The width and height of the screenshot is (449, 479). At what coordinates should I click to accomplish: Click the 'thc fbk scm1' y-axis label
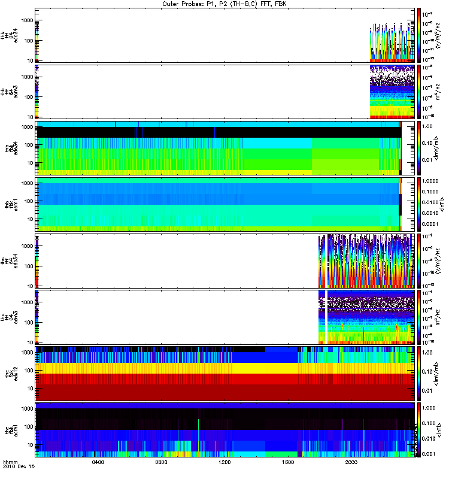11,430
